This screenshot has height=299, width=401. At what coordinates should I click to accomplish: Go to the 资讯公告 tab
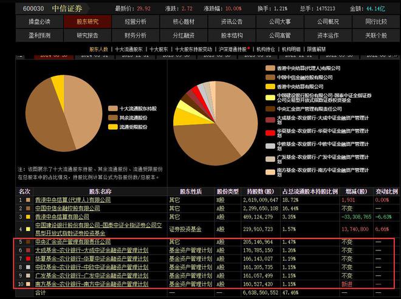pyautogui.click(x=231, y=22)
